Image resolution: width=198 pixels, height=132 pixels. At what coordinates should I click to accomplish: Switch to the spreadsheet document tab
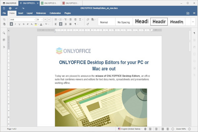tap(50, 3)
